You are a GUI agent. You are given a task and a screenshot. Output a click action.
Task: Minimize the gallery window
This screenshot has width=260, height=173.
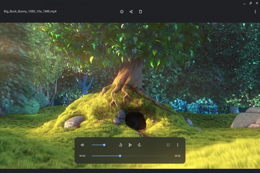click(244, 3)
